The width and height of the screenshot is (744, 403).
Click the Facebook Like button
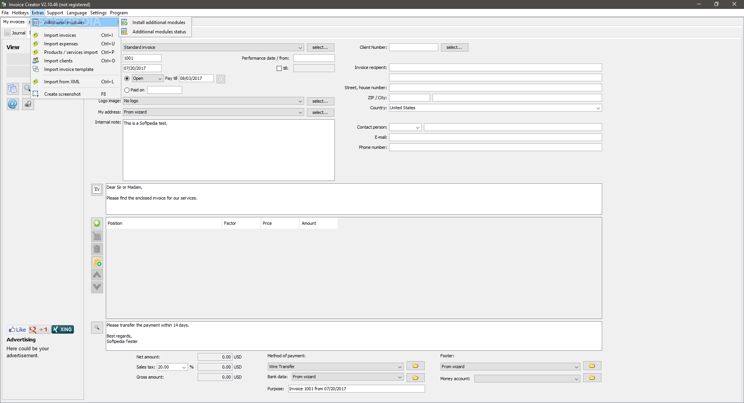[x=17, y=329]
